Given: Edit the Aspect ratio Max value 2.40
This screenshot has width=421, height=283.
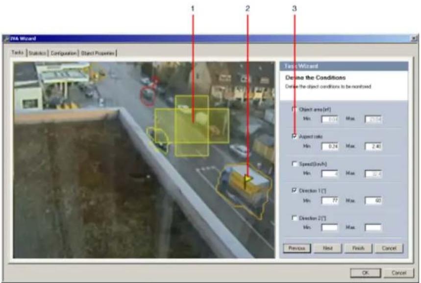Looking at the screenshot, I should click(373, 146).
